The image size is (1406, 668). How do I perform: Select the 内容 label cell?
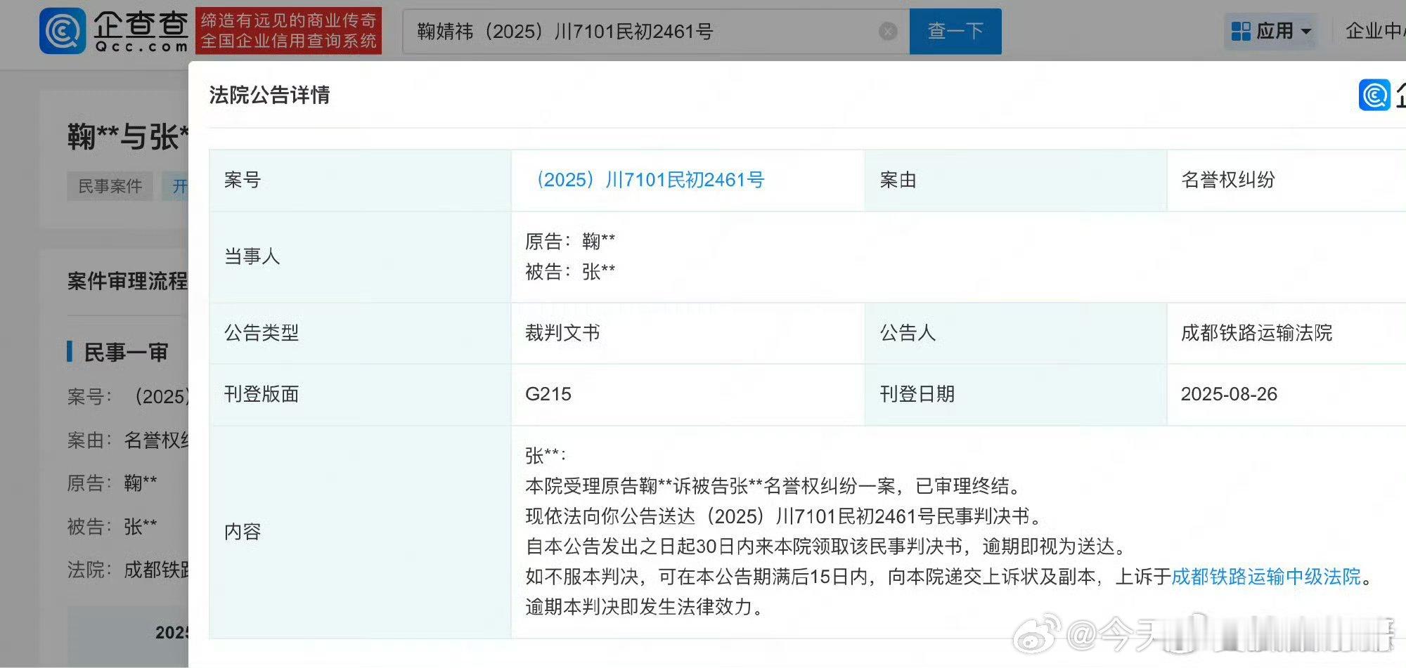click(360, 532)
